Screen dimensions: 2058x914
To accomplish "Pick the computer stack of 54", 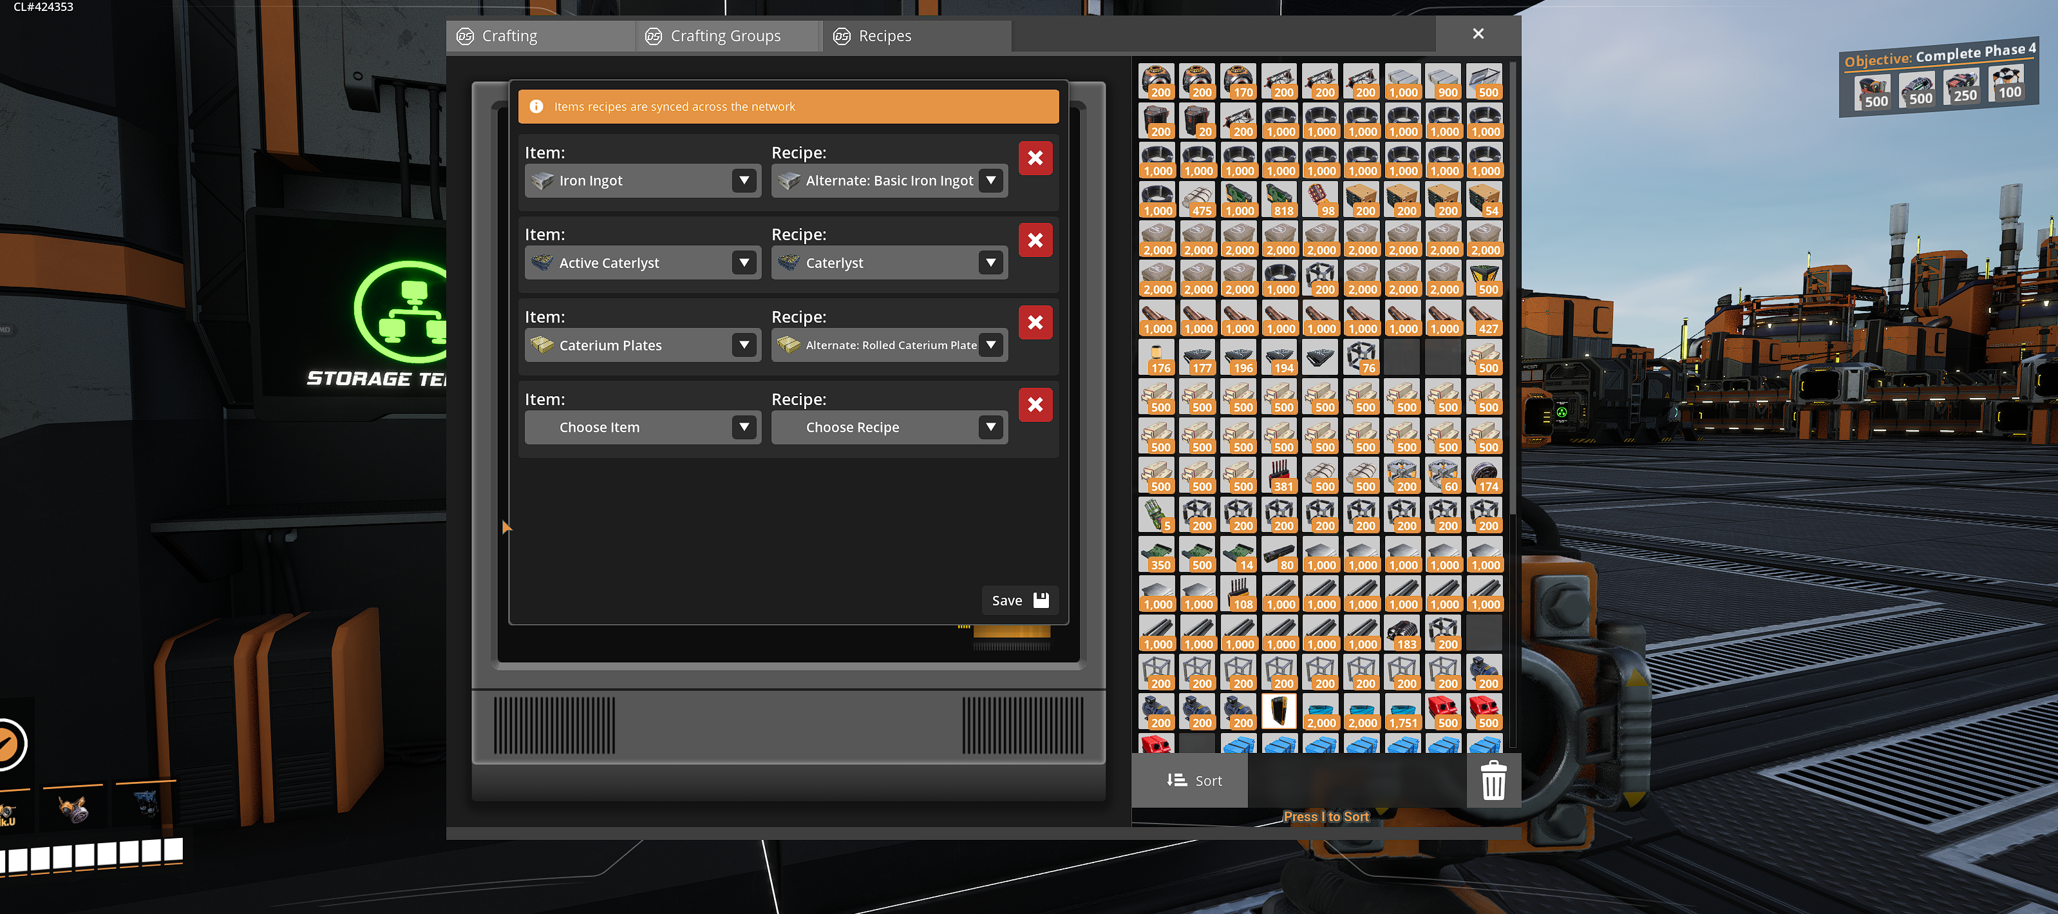I will (1484, 200).
